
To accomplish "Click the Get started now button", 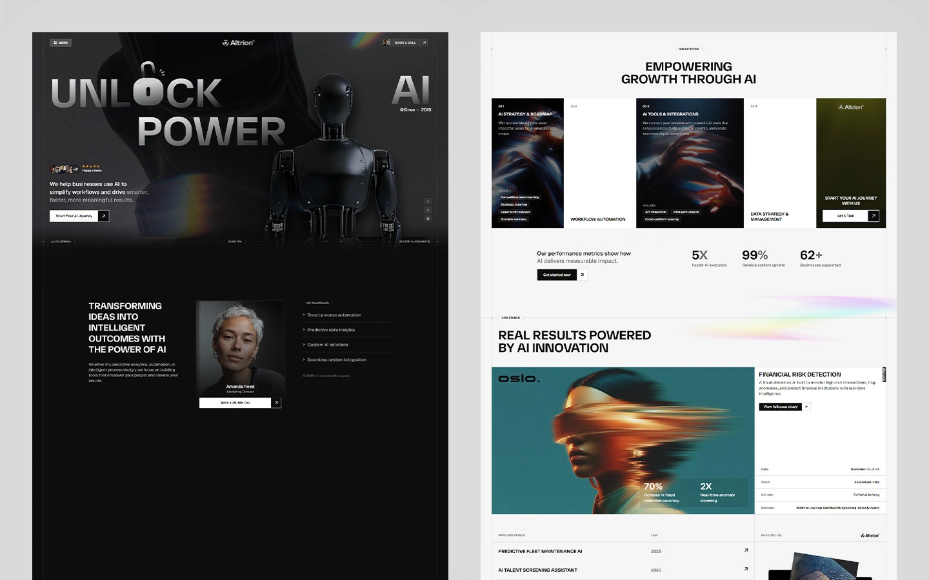I will pyautogui.click(x=556, y=275).
